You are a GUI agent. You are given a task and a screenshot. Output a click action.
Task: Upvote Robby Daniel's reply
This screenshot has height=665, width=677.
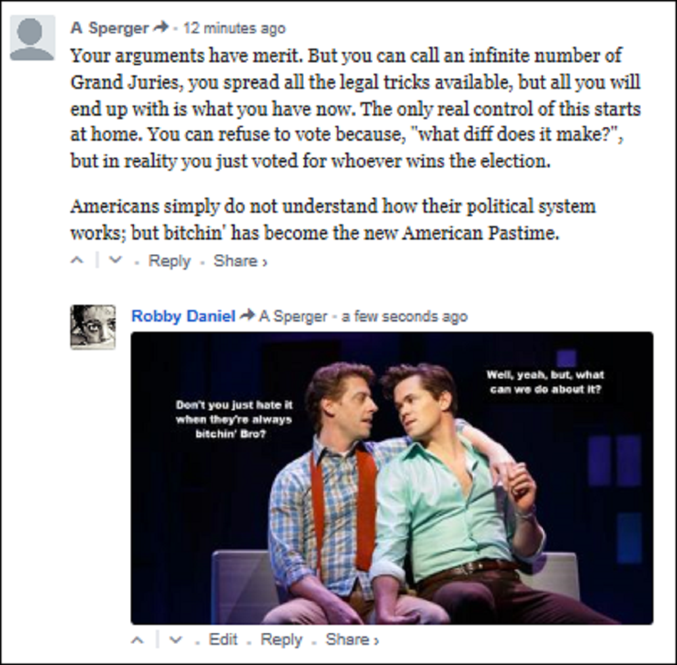137,639
